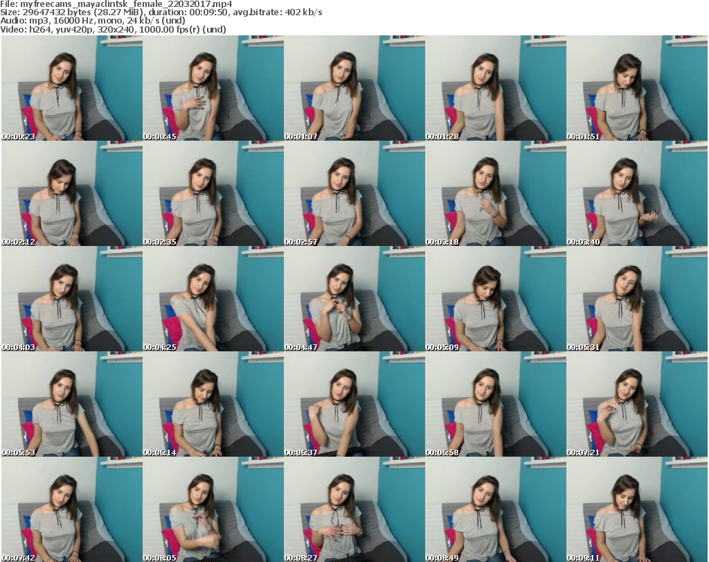View the 00:08:05 frame capture
The height and width of the screenshot is (562, 709).
[213, 509]
